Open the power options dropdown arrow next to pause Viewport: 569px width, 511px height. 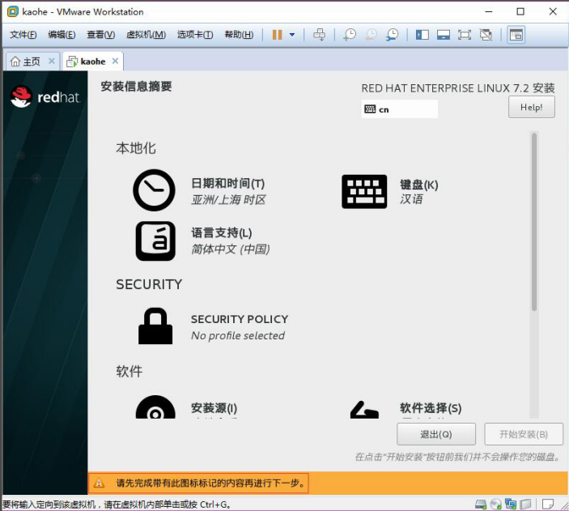[x=292, y=35]
